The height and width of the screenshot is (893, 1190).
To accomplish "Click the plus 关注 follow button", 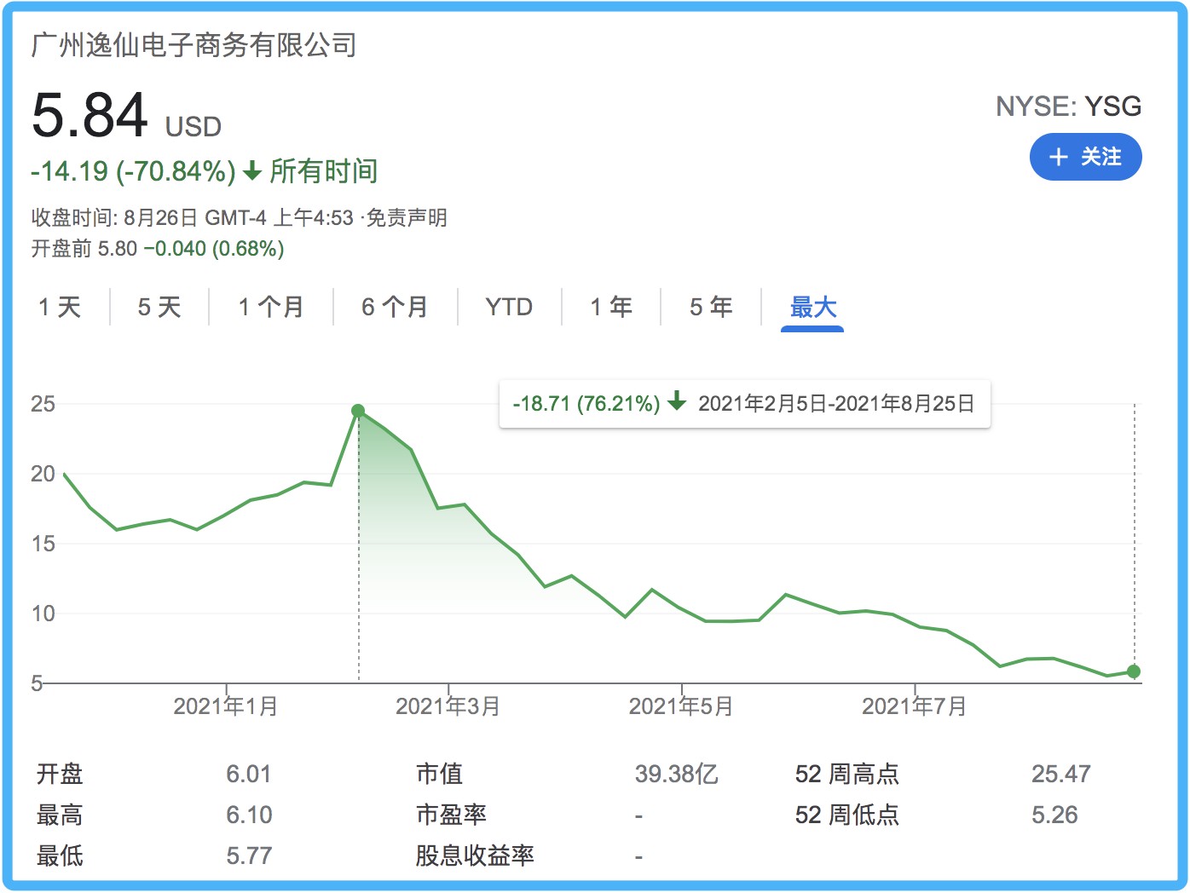I will 1084,158.
